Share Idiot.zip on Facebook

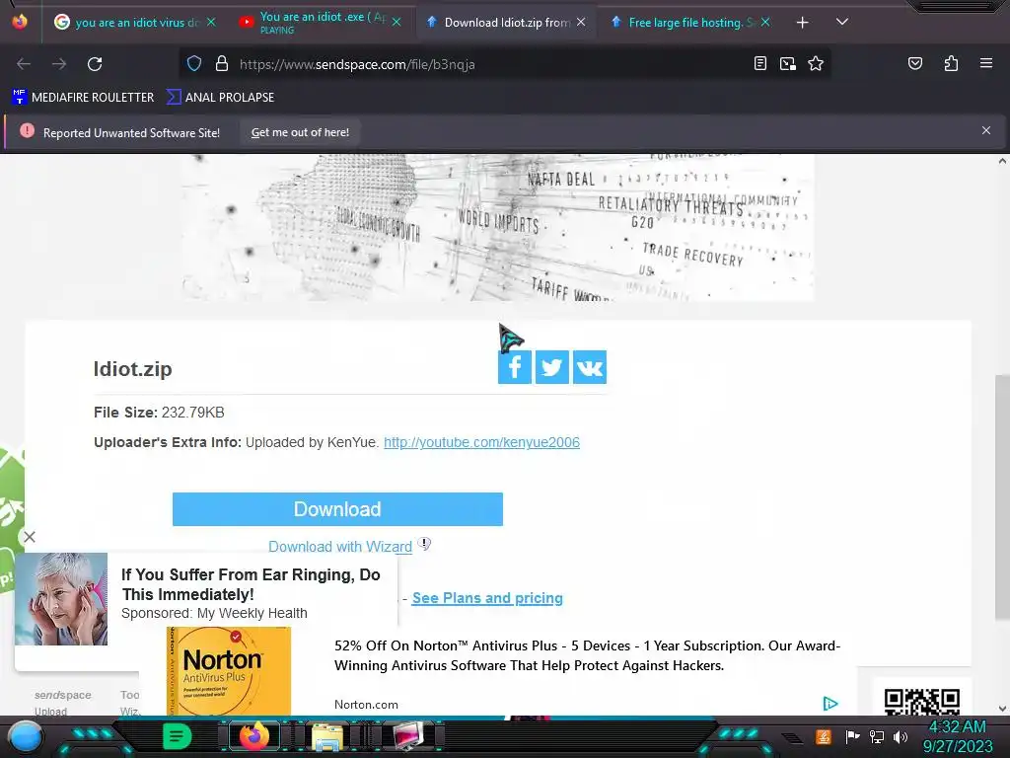[x=514, y=367]
